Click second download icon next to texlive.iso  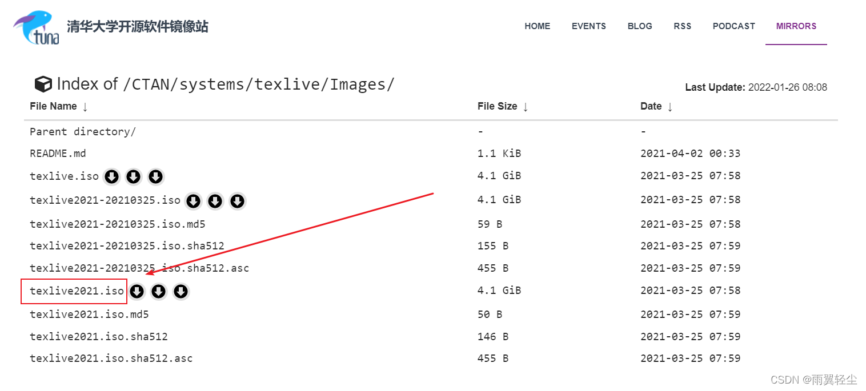(134, 177)
